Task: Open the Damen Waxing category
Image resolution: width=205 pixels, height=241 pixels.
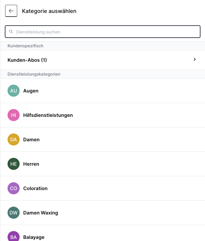Action: [x=102, y=213]
